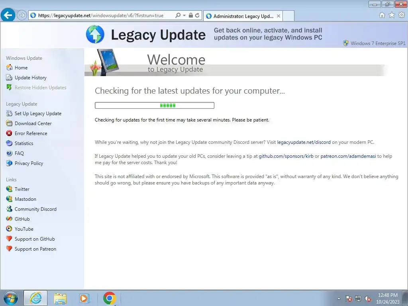This screenshot has height=306, width=408.
Task: Open Windows Media Player from the taskbar
Action: tap(84, 298)
